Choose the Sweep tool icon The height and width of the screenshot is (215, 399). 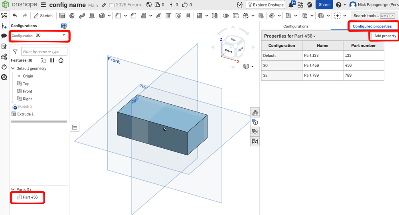(x=82, y=16)
